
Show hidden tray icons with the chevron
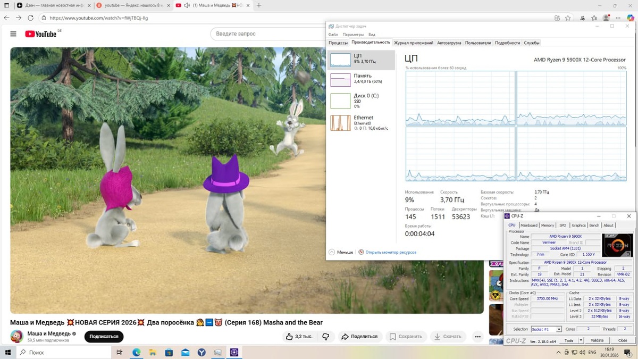pos(558,352)
